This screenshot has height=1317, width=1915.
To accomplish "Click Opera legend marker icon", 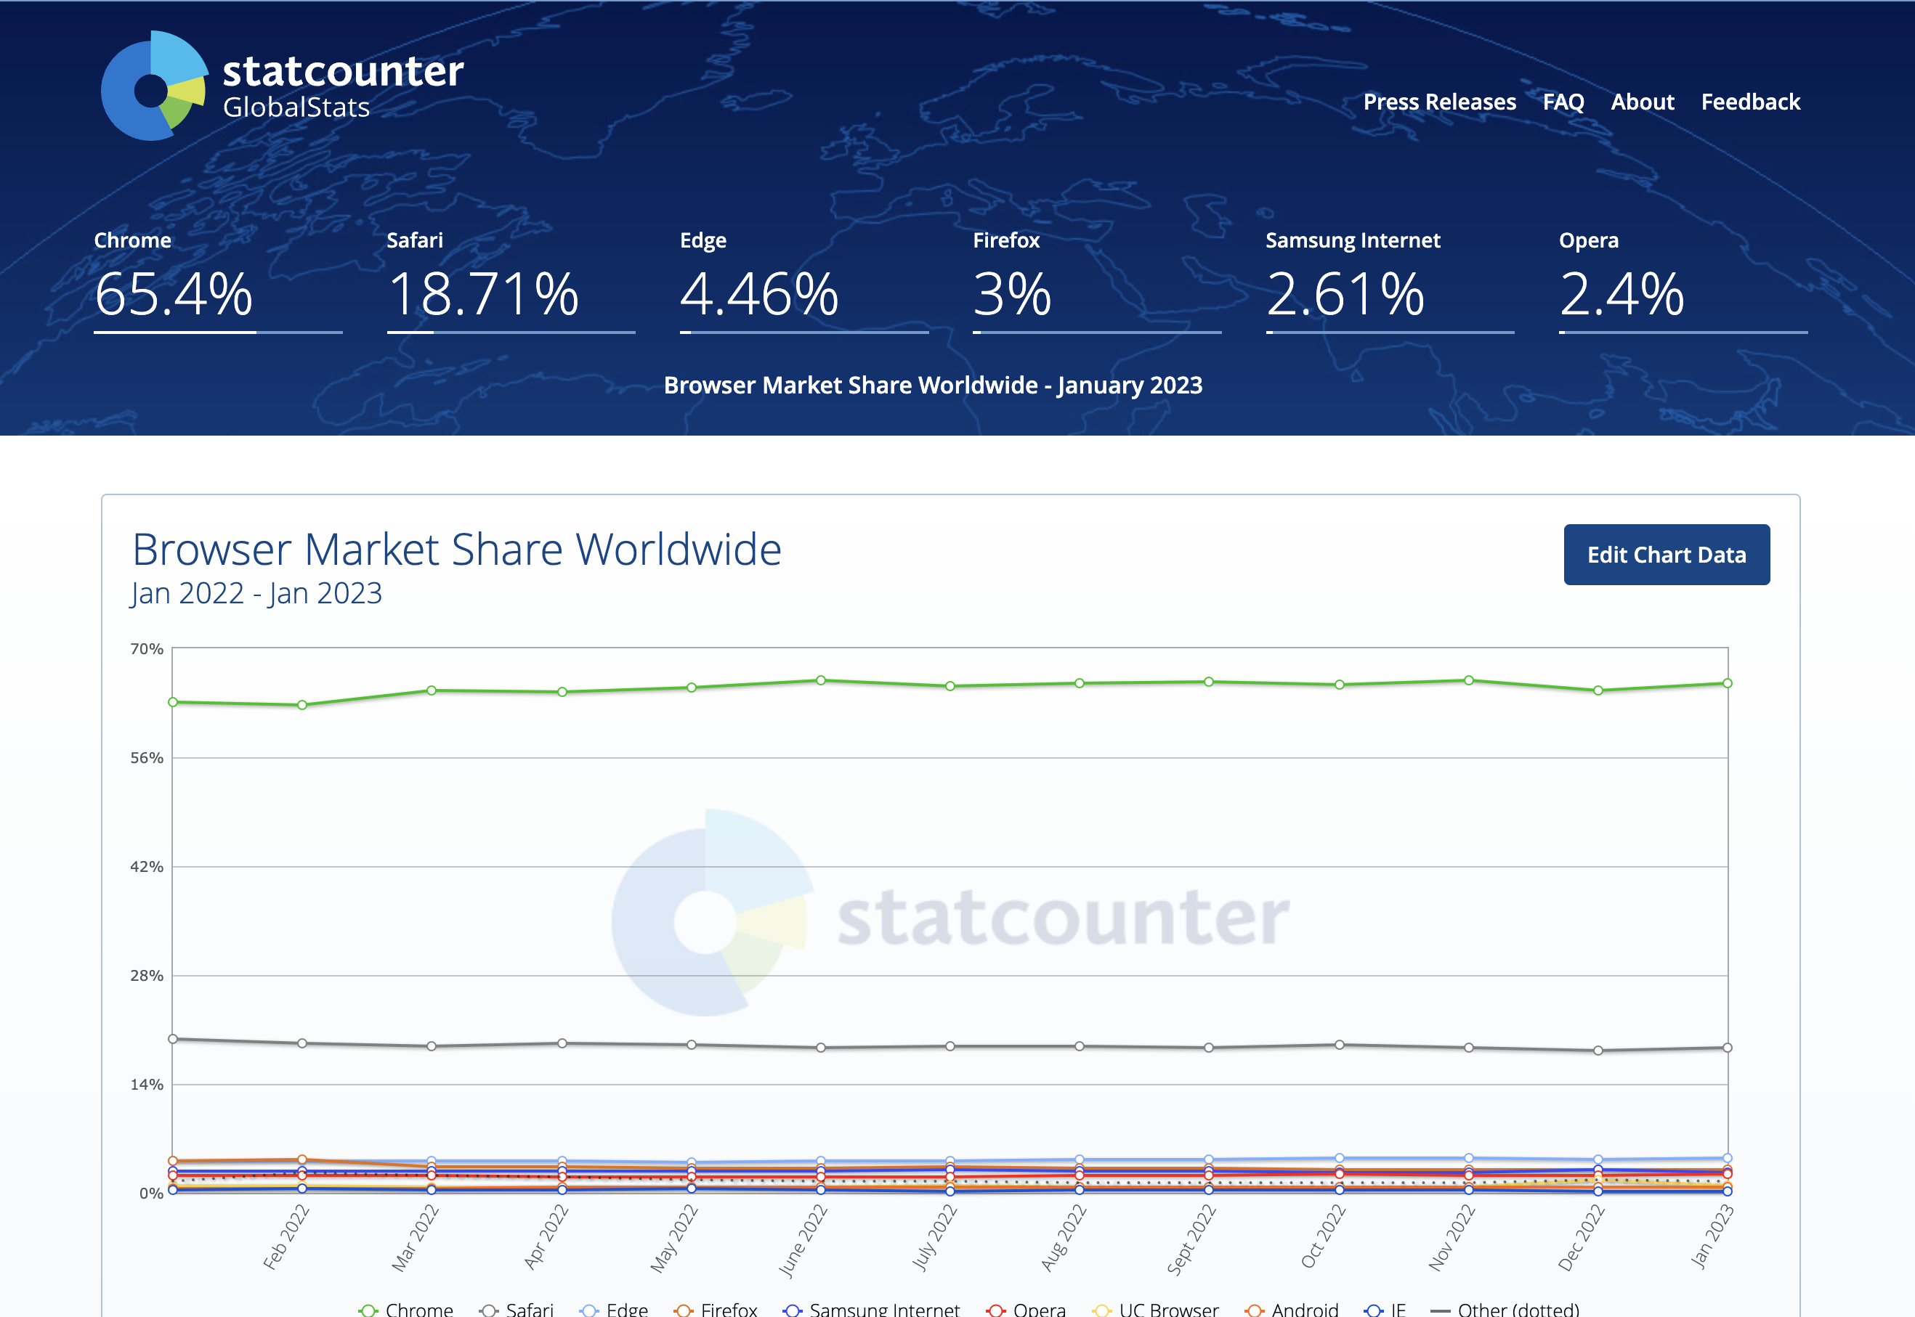I will (995, 1310).
